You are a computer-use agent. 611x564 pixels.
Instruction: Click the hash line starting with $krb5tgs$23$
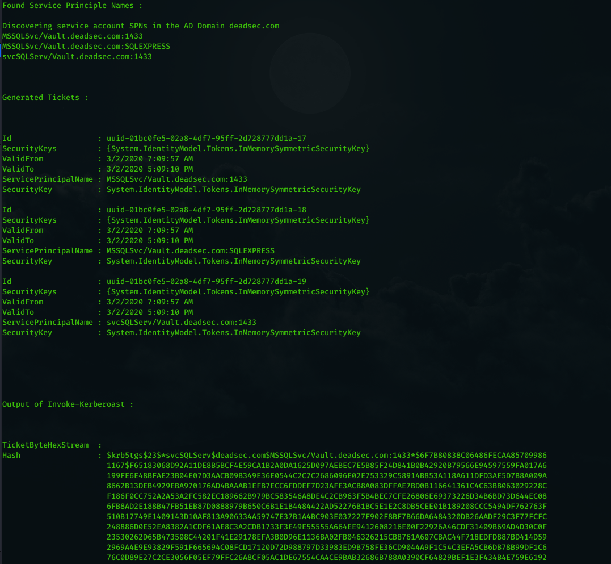pos(327,455)
